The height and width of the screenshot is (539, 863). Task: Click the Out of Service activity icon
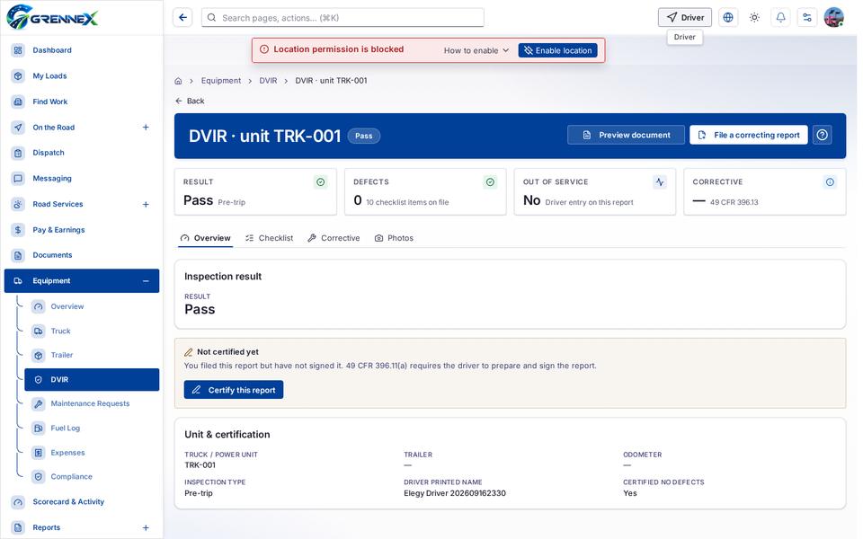659,182
